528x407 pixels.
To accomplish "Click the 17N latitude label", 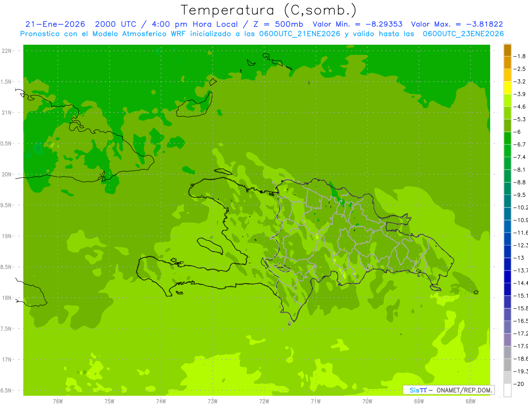I will point(7,360).
